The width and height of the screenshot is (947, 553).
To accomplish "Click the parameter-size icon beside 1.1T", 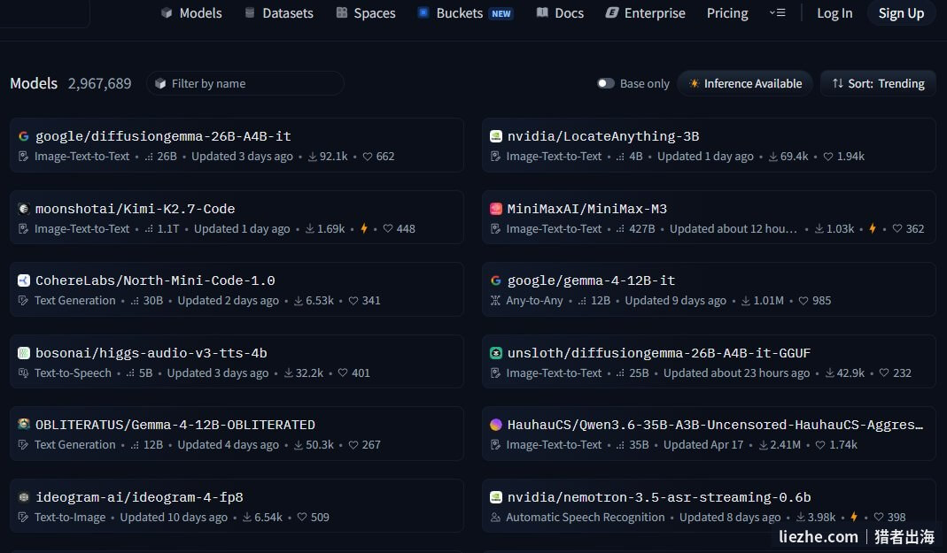I will coord(149,229).
